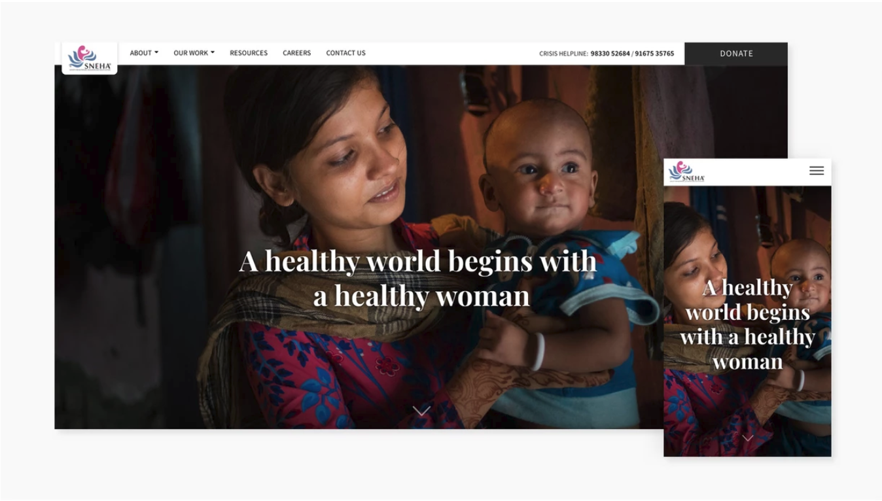
Task: Open the CAREERS menu item
Action: pyautogui.click(x=297, y=53)
